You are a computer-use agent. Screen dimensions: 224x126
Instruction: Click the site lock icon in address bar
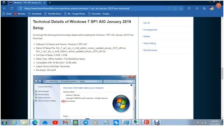(x=21, y=8)
